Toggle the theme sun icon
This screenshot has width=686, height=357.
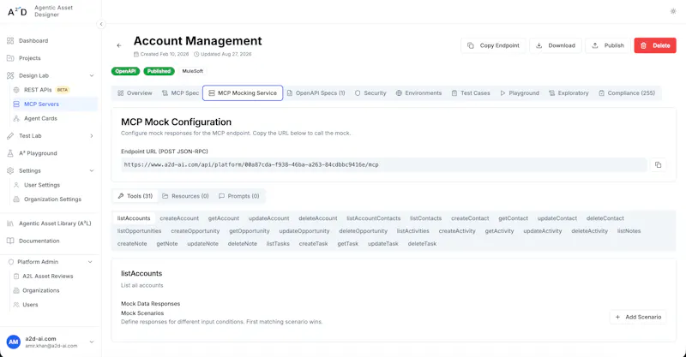[x=673, y=11]
